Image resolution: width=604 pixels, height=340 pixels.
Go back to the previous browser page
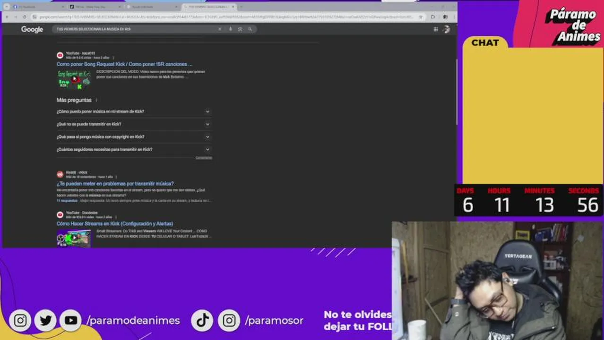coord(8,17)
